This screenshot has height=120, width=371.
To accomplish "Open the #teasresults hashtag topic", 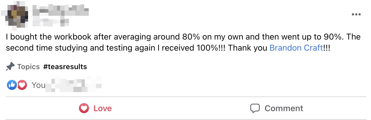I will pyautogui.click(x=65, y=67).
